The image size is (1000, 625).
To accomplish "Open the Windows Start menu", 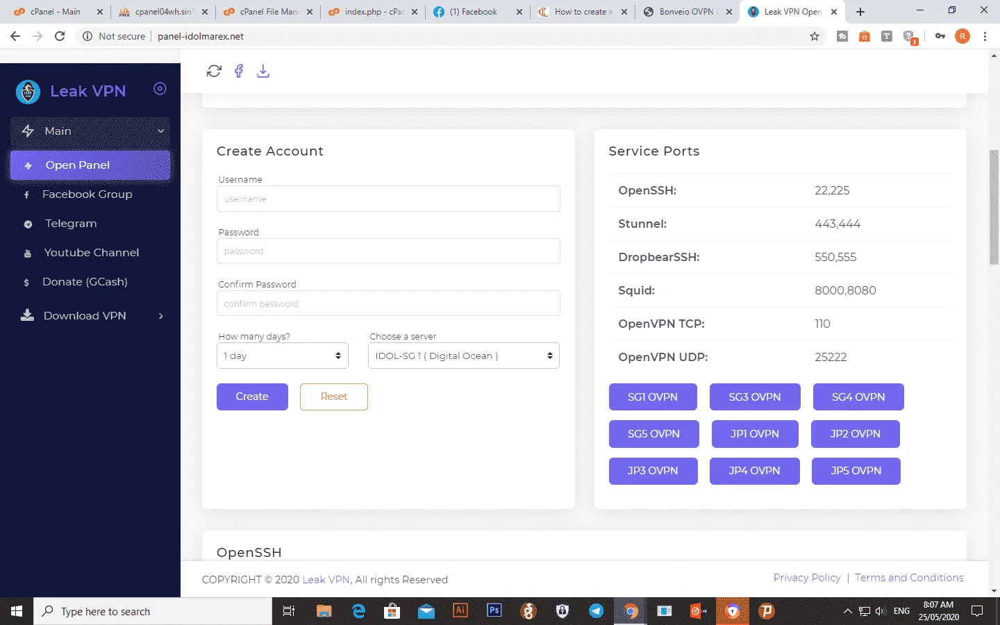I will pyautogui.click(x=17, y=611).
